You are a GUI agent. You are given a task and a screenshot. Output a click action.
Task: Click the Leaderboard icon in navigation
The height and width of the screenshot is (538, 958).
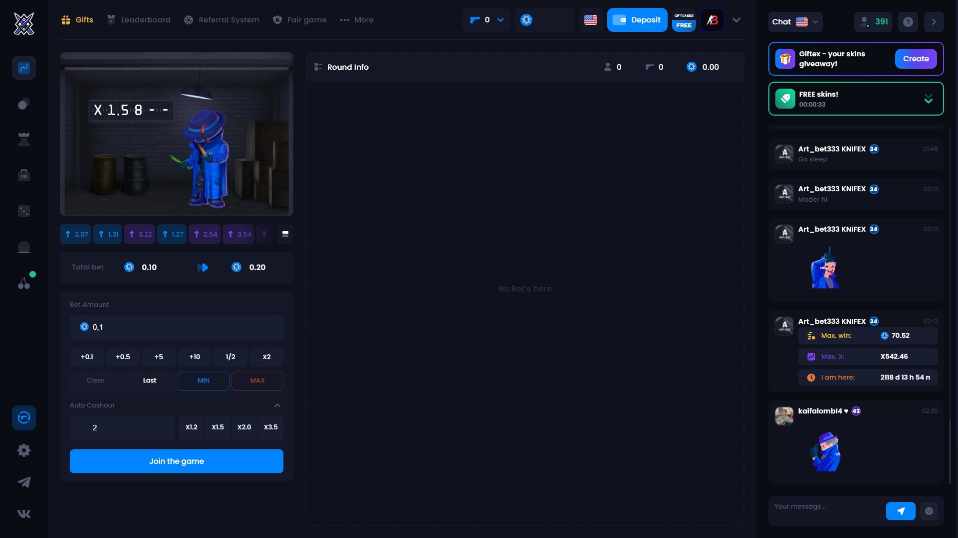(x=112, y=20)
